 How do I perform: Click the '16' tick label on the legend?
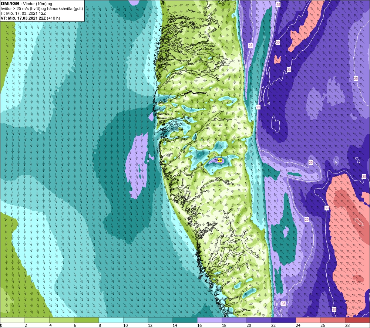(x=199, y=325)
